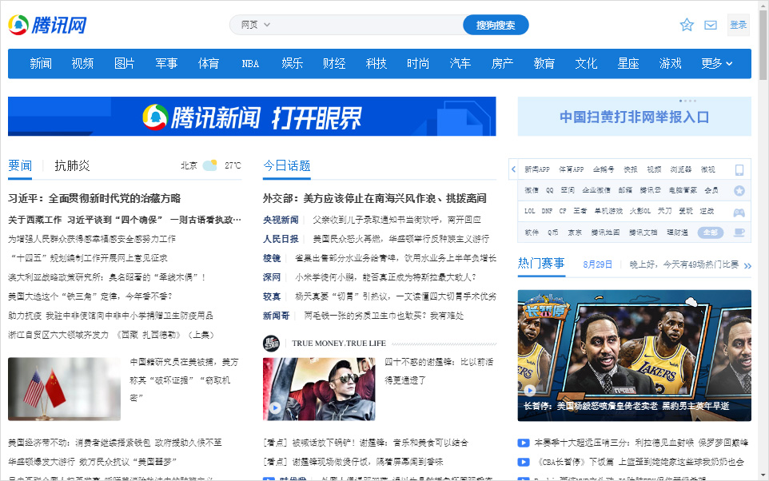
Task: Click inside the search input field
Action: (x=368, y=25)
